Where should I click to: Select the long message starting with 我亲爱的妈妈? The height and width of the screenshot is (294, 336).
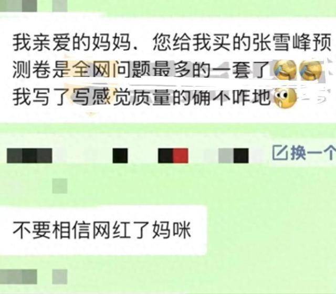168,70
